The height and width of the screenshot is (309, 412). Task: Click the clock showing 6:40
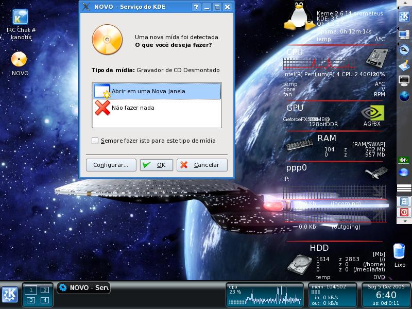[386, 295]
